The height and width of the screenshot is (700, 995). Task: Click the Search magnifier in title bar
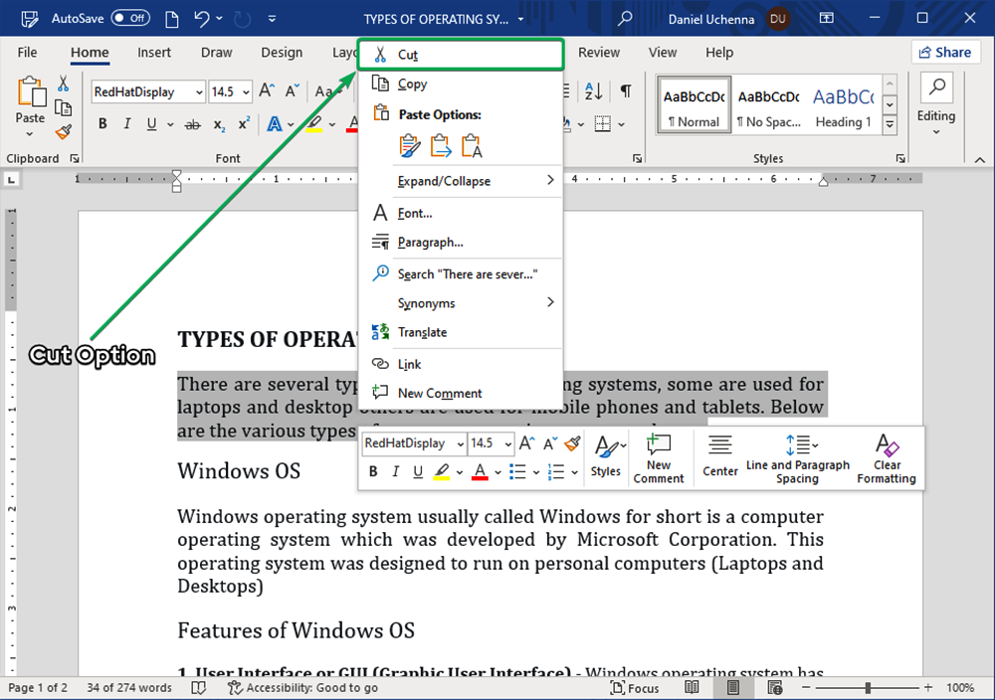coord(625,19)
